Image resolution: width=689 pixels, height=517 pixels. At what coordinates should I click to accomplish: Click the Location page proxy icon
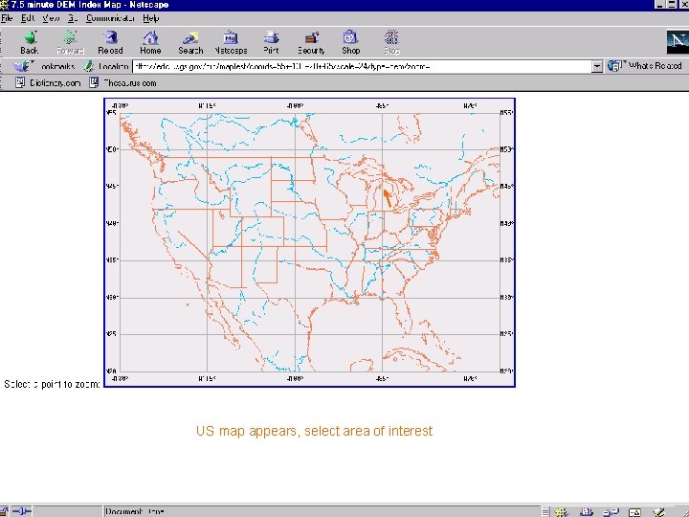point(89,66)
